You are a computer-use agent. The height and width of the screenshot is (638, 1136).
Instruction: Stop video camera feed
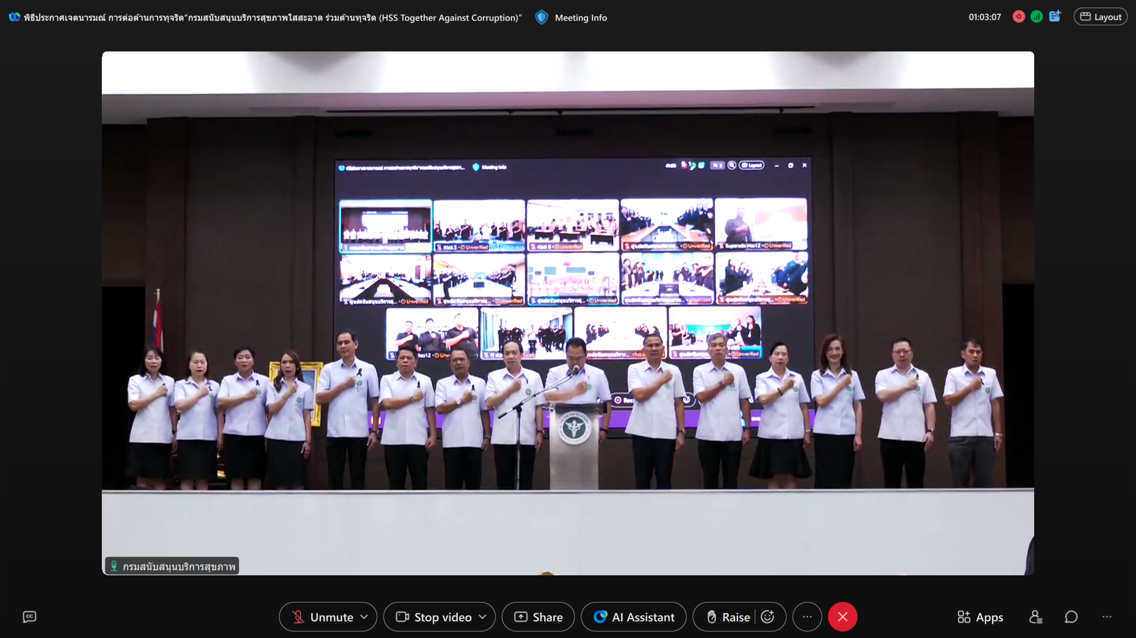(x=434, y=617)
